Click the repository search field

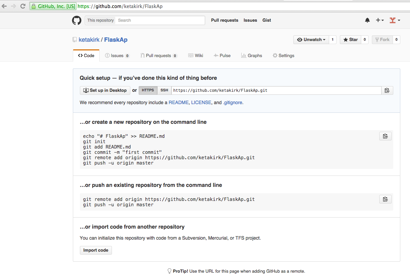coord(160,20)
